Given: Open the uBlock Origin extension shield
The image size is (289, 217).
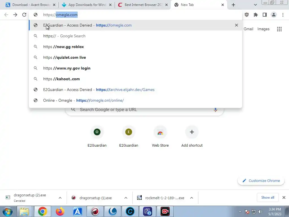Looking at the screenshot, I should tap(247, 15).
